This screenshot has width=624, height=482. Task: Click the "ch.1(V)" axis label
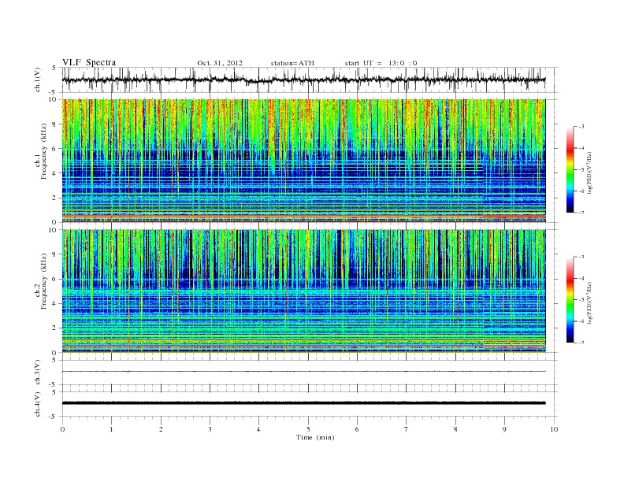(38, 81)
